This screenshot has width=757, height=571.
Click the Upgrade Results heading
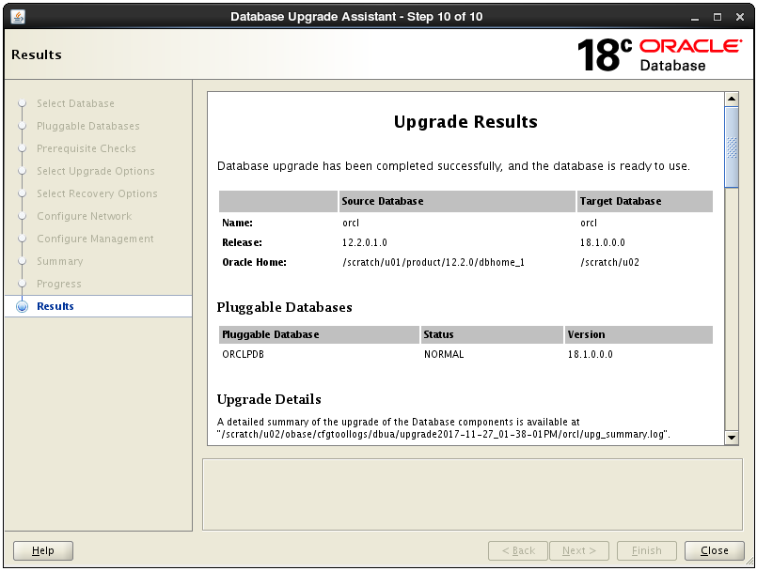coord(465,122)
